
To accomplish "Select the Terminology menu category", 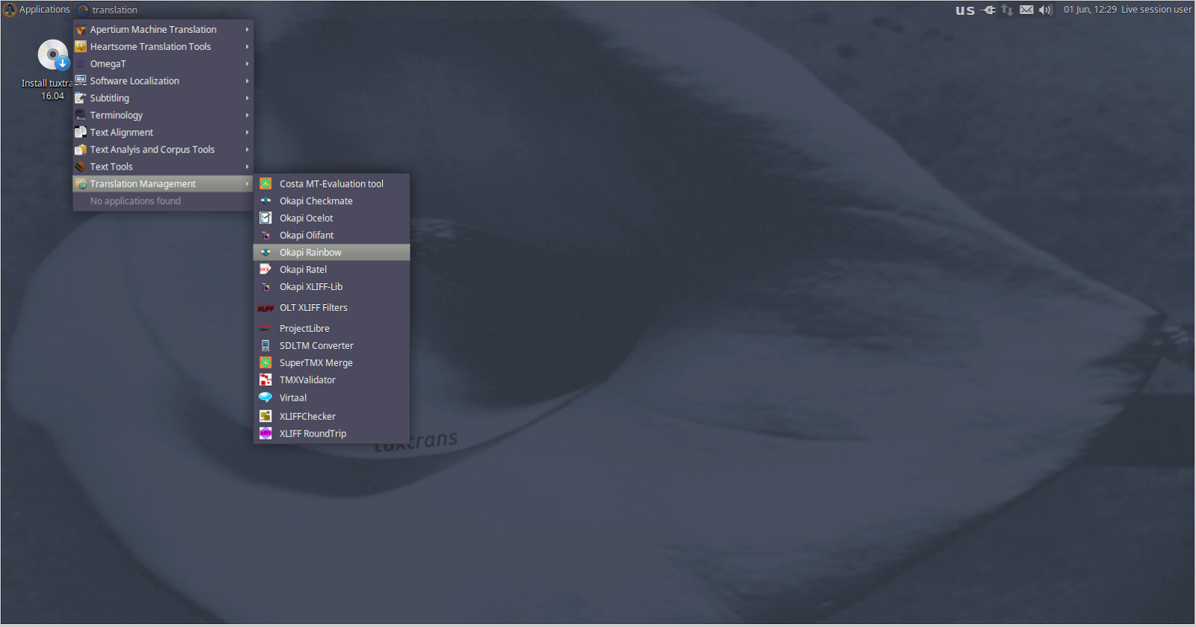I will 163,115.
